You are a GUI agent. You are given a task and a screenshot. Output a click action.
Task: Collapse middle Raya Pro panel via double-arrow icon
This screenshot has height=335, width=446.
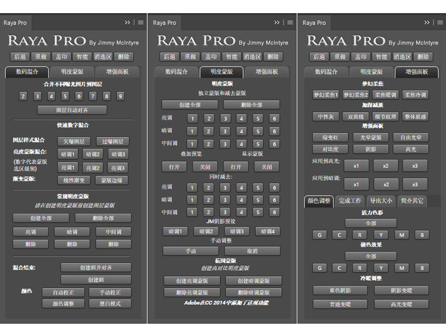(x=277, y=23)
